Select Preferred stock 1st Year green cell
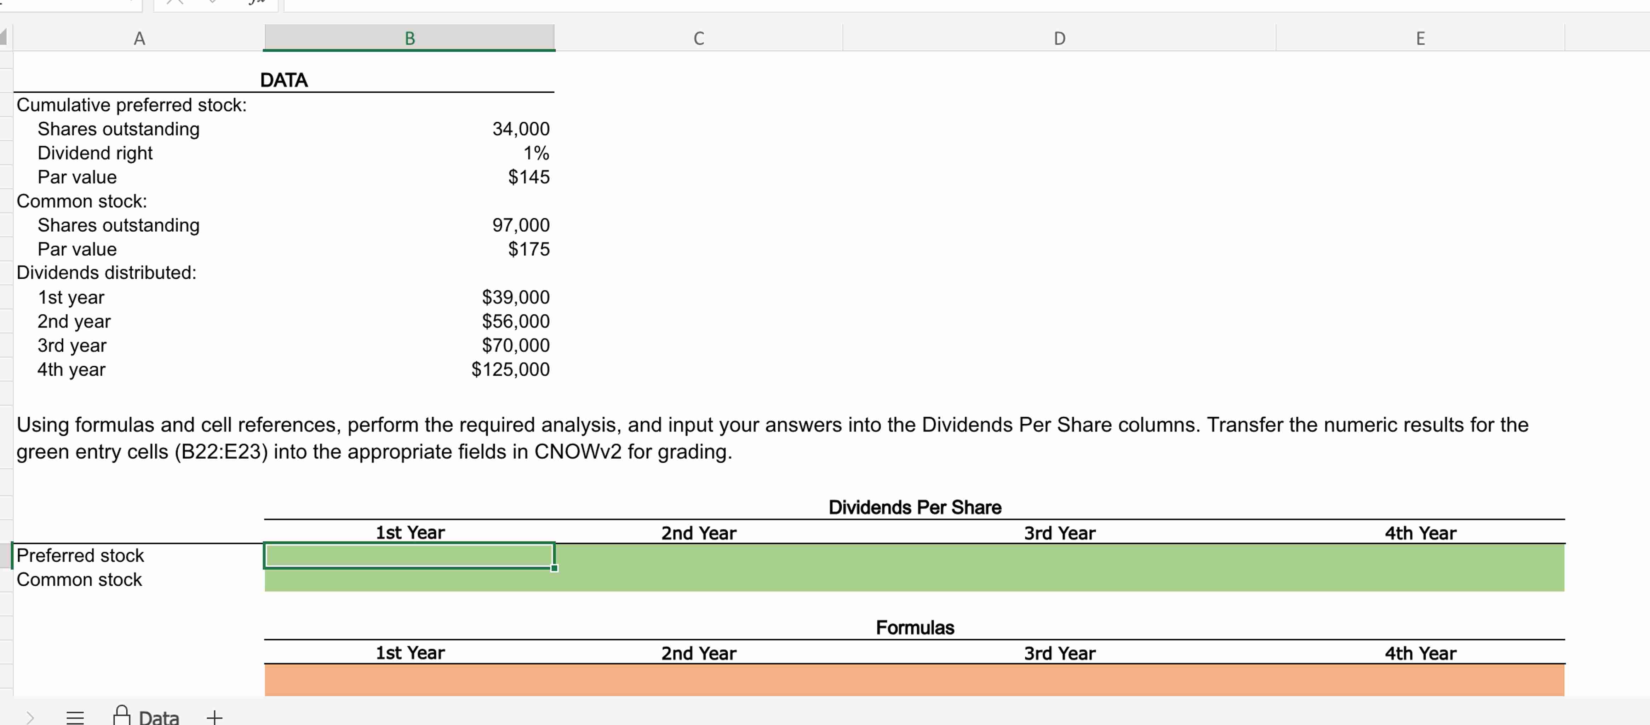This screenshot has width=1650, height=725. pos(409,556)
